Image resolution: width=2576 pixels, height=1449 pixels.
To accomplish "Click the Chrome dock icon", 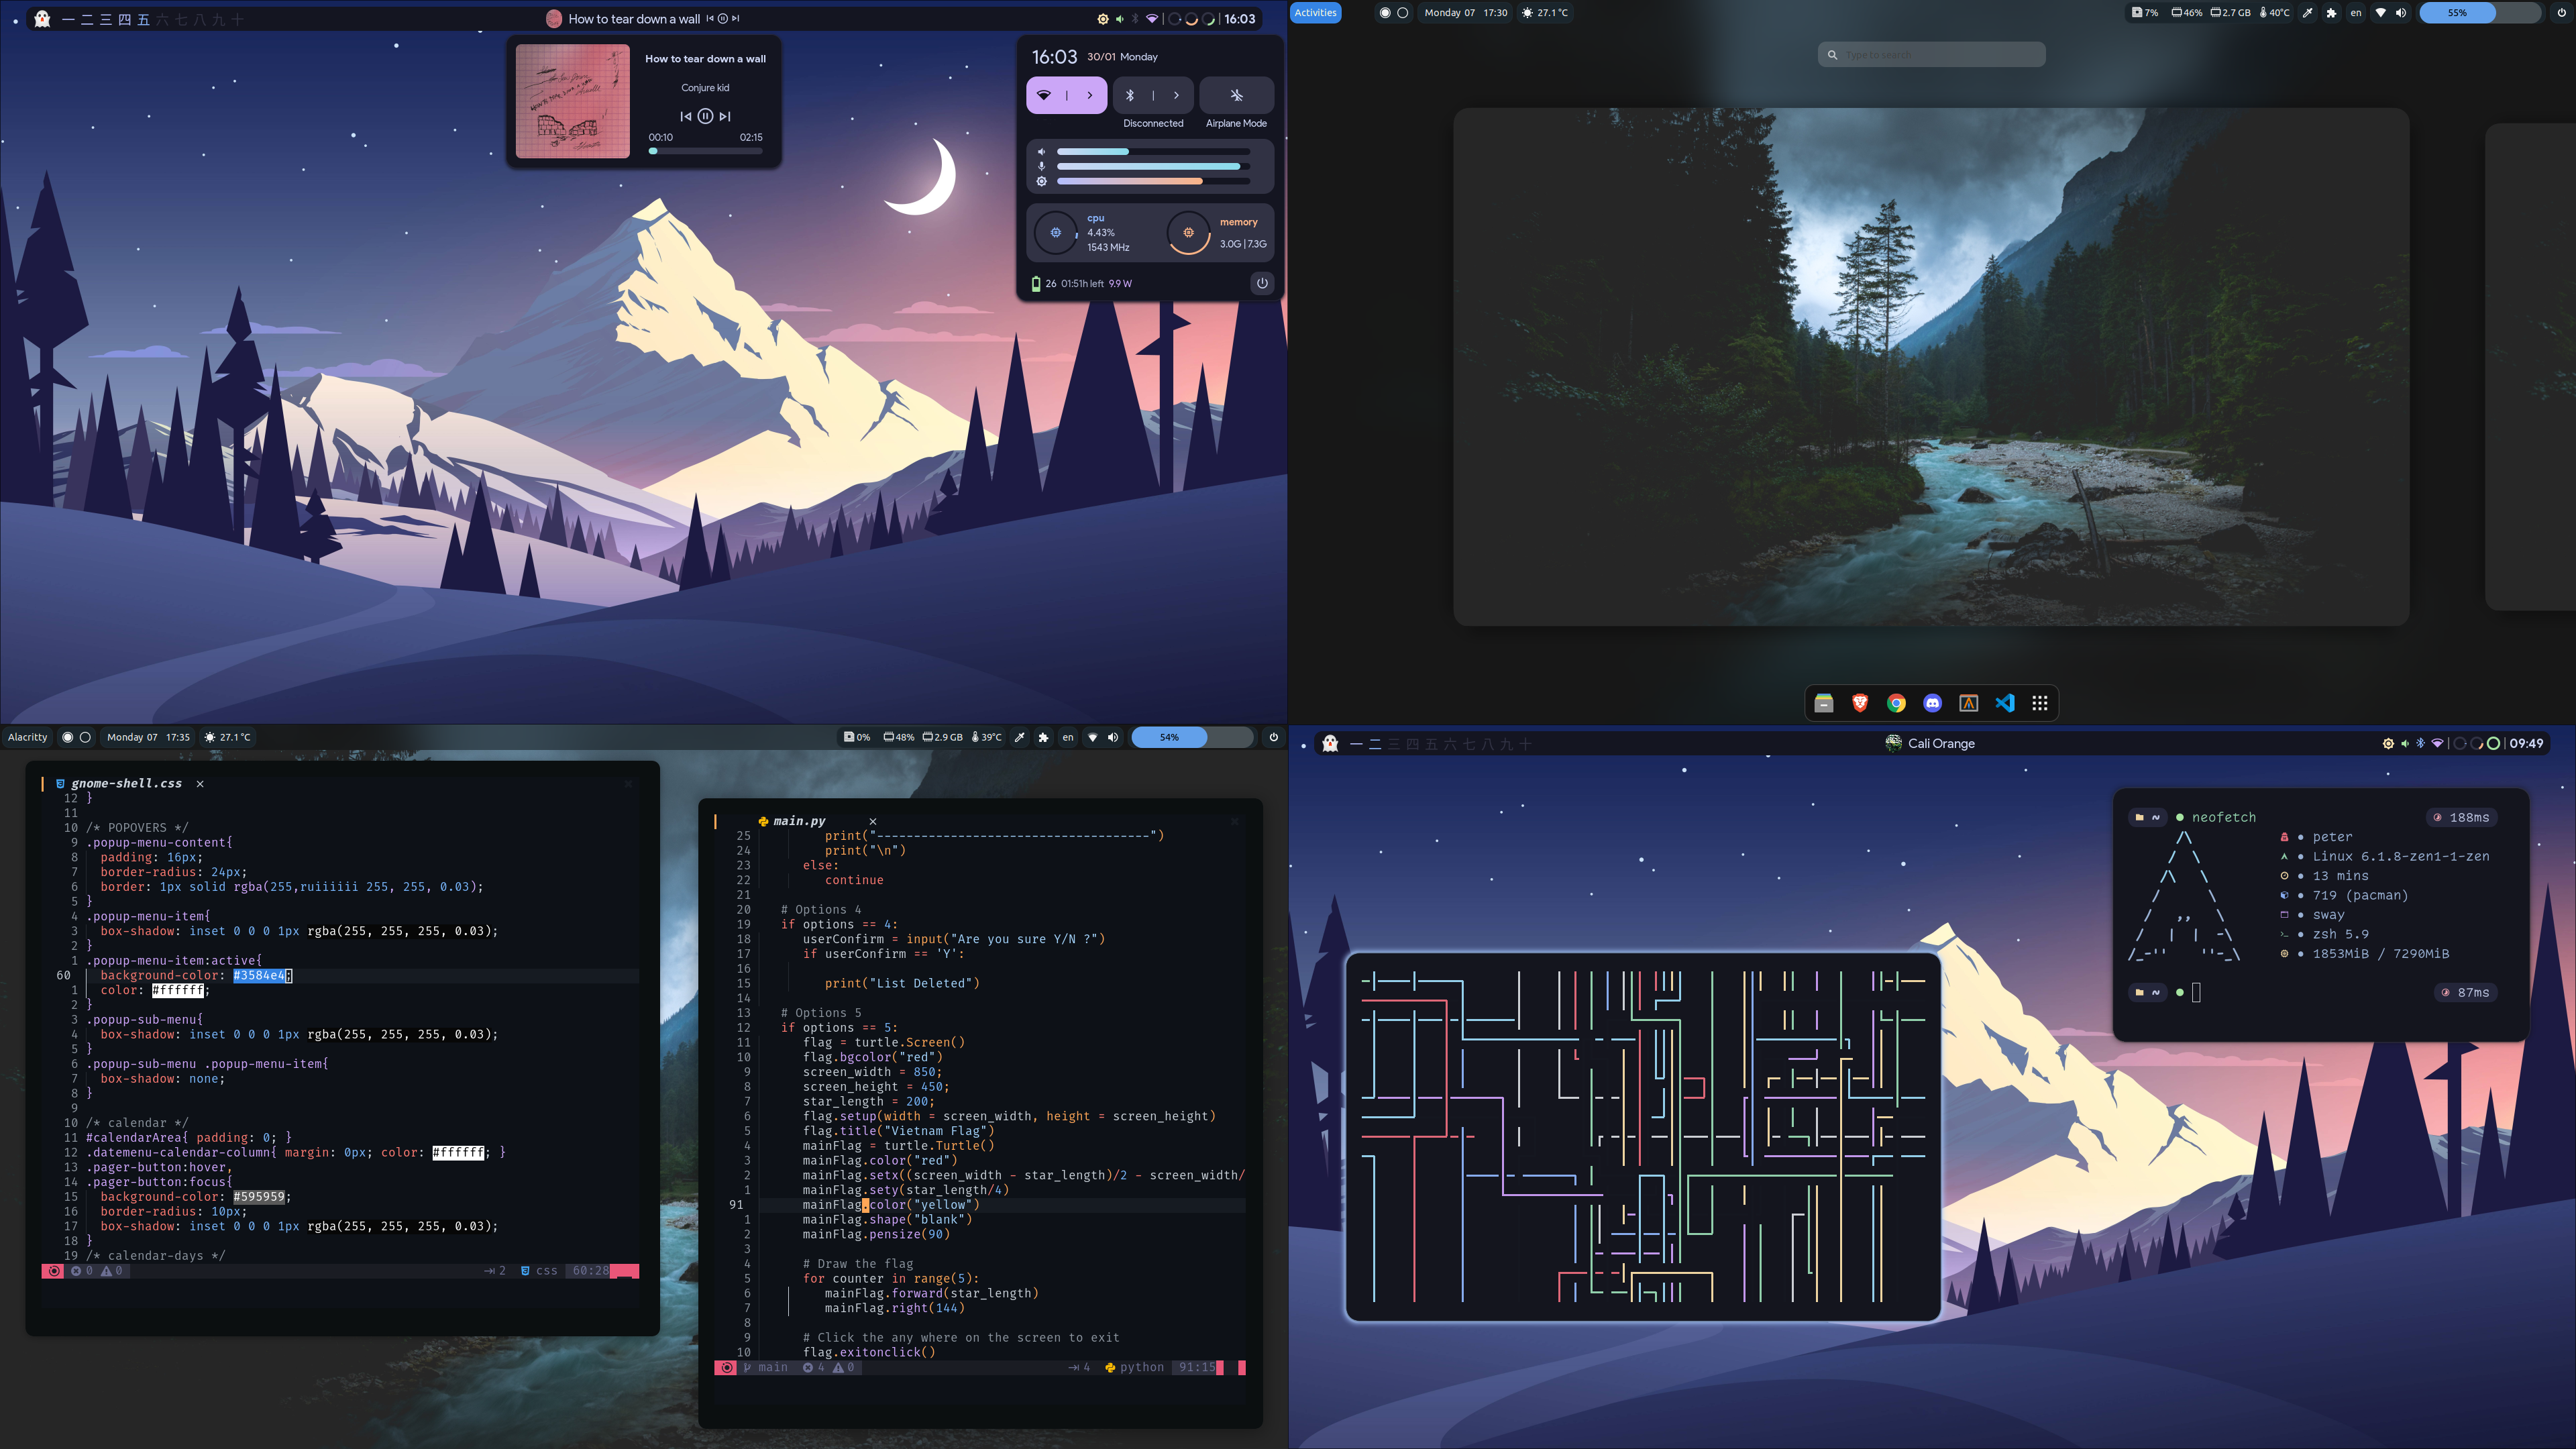I will point(1896,703).
